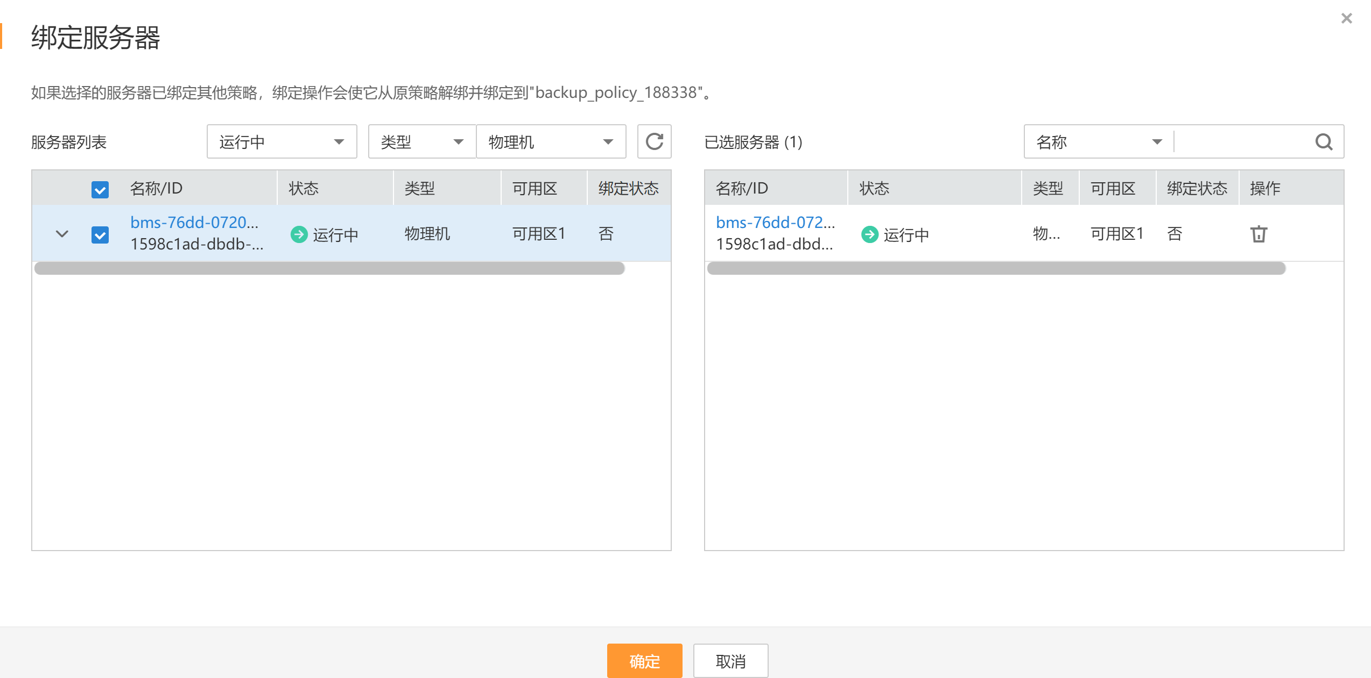Click 可用区1 cell in selected servers row
The image size is (1371, 678).
[x=1117, y=234]
